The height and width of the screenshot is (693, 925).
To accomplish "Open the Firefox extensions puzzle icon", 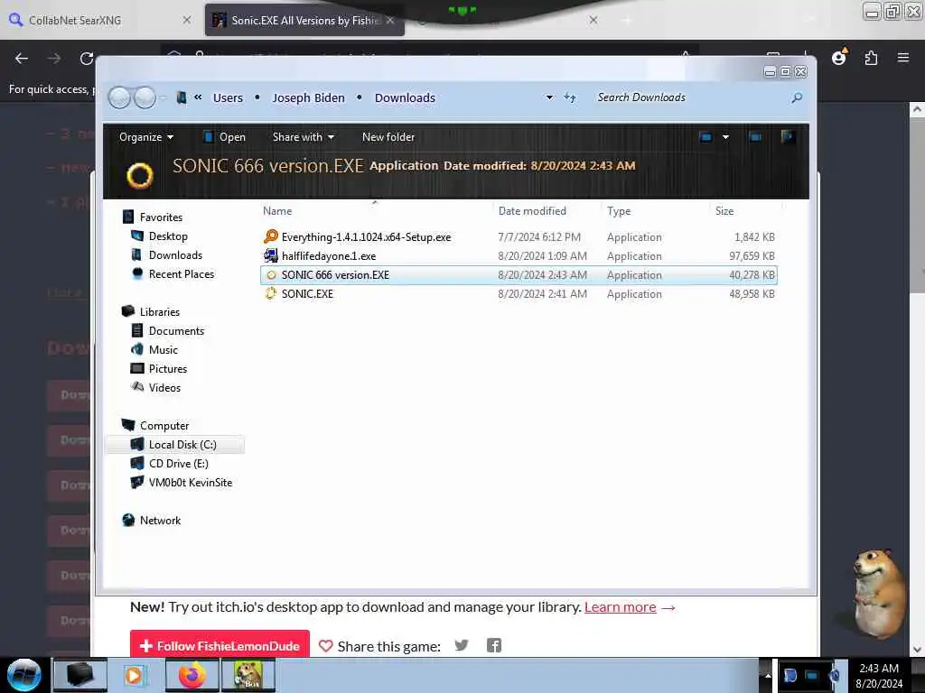I will click(872, 58).
